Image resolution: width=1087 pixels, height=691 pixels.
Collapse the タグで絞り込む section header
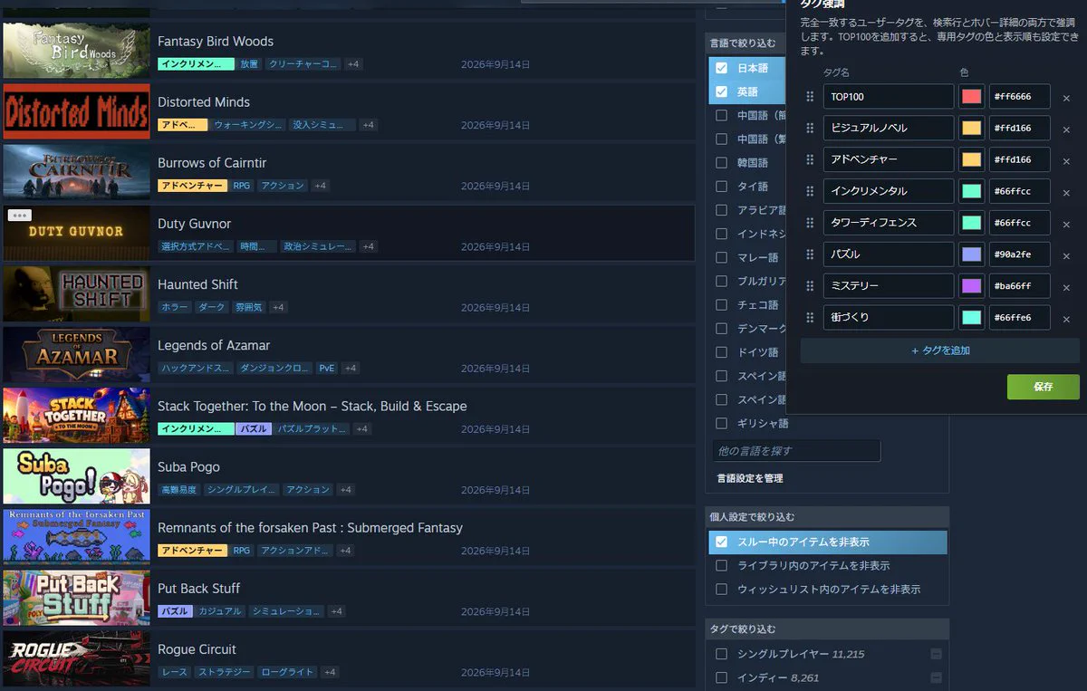click(827, 629)
